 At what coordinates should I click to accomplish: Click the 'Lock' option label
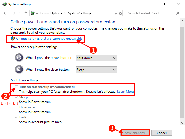(x=23, y=117)
